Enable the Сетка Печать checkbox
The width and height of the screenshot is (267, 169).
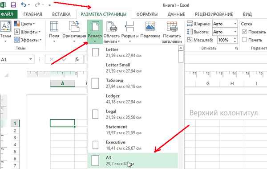[x=244, y=40]
